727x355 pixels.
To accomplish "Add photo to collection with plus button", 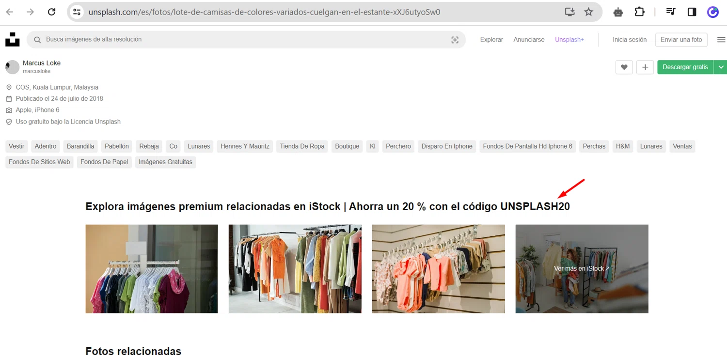I will (645, 67).
